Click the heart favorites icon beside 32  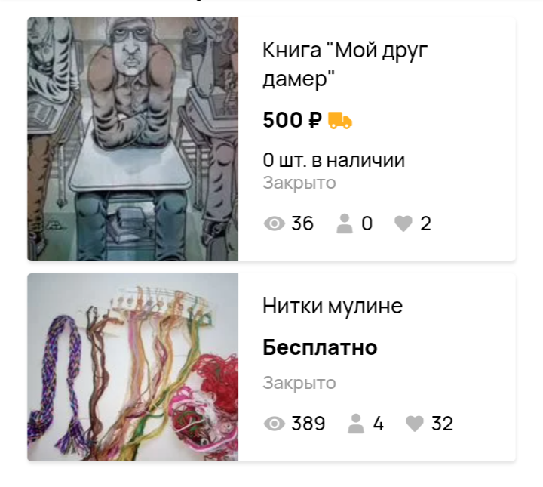pos(415,424)
